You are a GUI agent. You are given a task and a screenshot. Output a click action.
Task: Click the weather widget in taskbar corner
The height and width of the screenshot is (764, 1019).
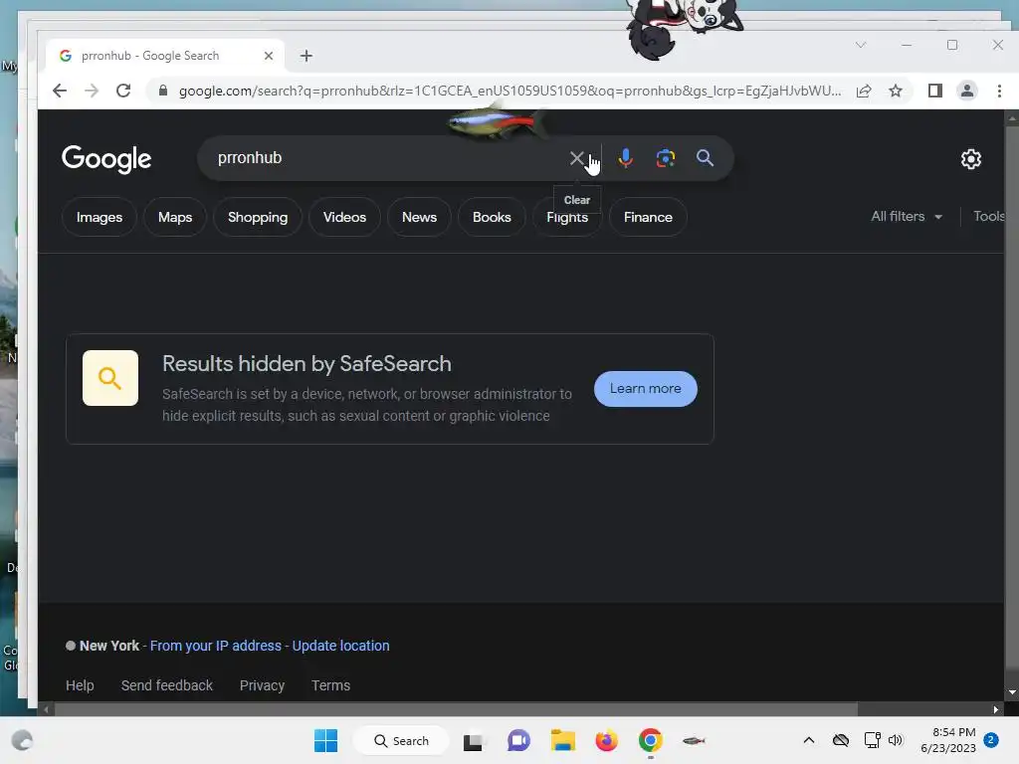[x=22, y=740]
